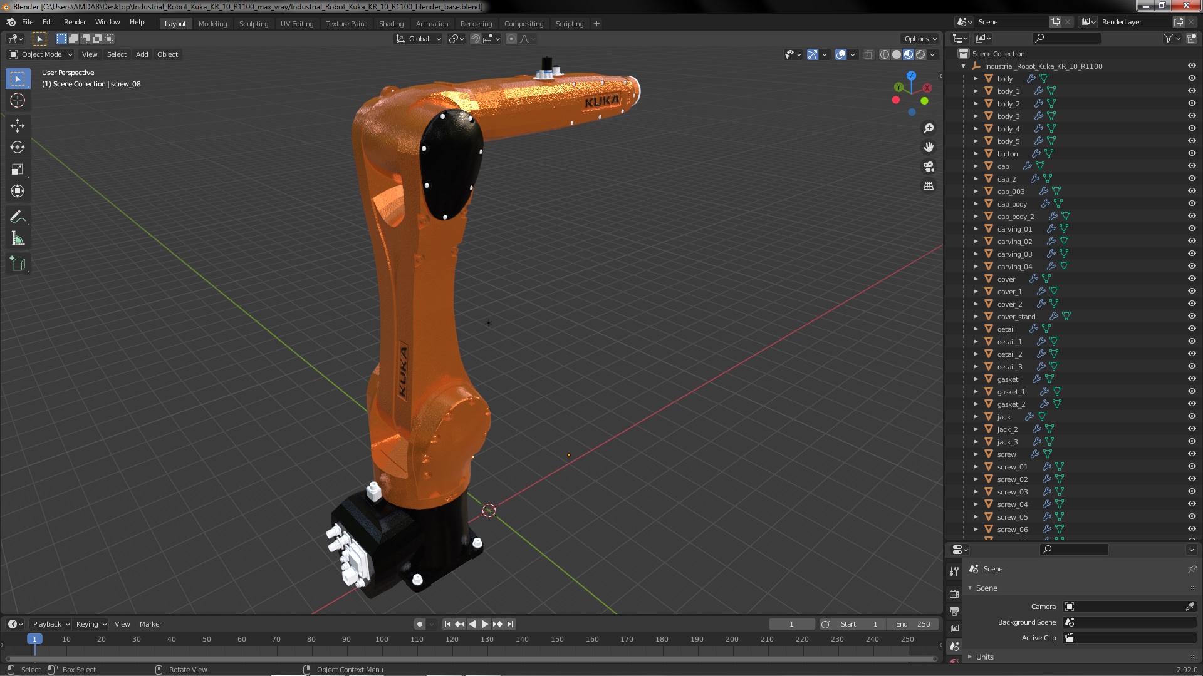Activate the Transform tool

click(18, 191)
